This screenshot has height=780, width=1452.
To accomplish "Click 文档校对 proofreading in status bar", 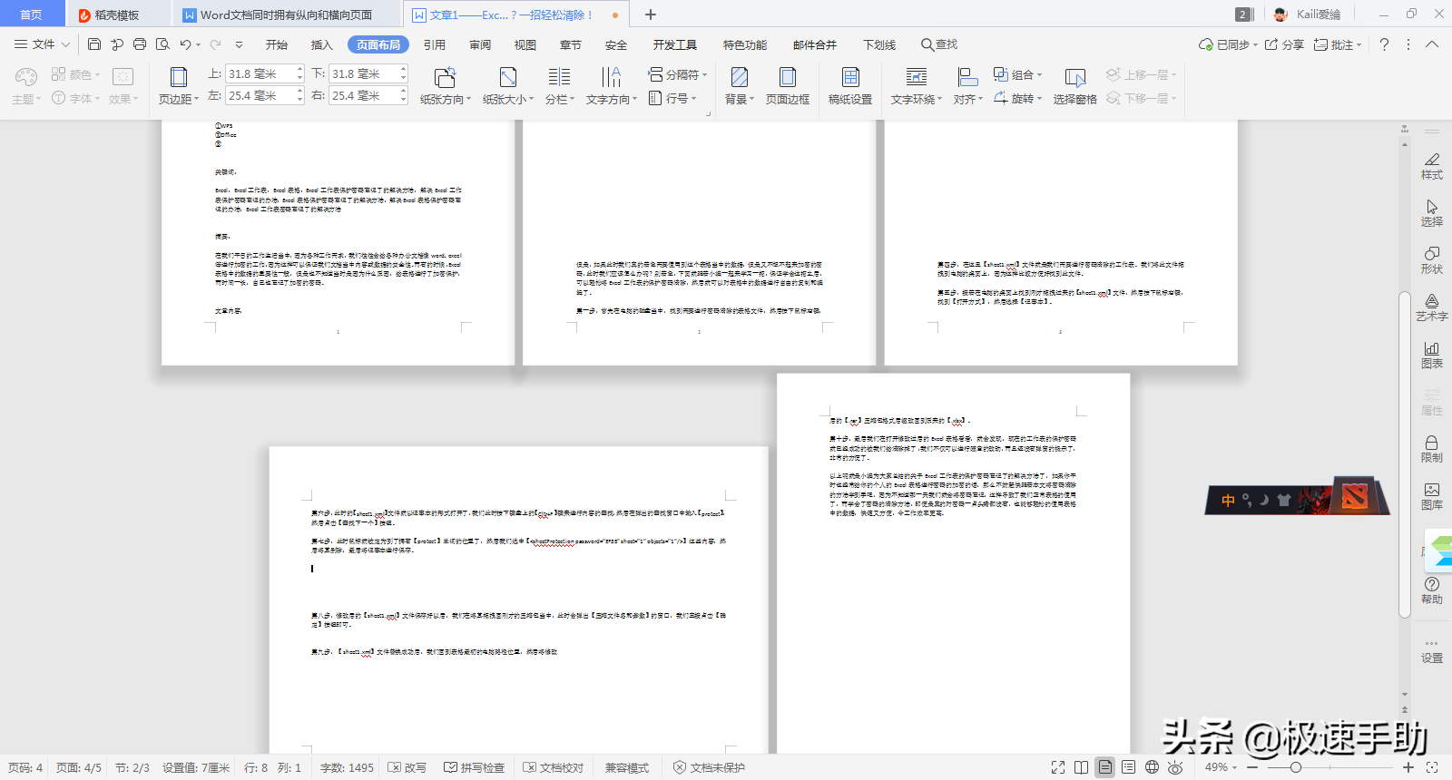I will click(554, 767).
